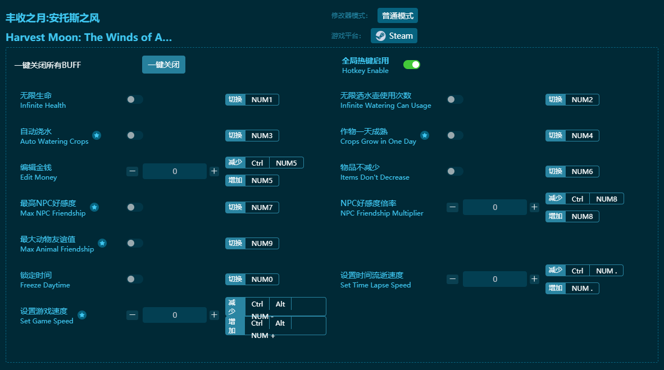The height and width of the screenshot is (370, 664).
Task: Switch on Items Don't Decrease
Action: coord(455,171)
